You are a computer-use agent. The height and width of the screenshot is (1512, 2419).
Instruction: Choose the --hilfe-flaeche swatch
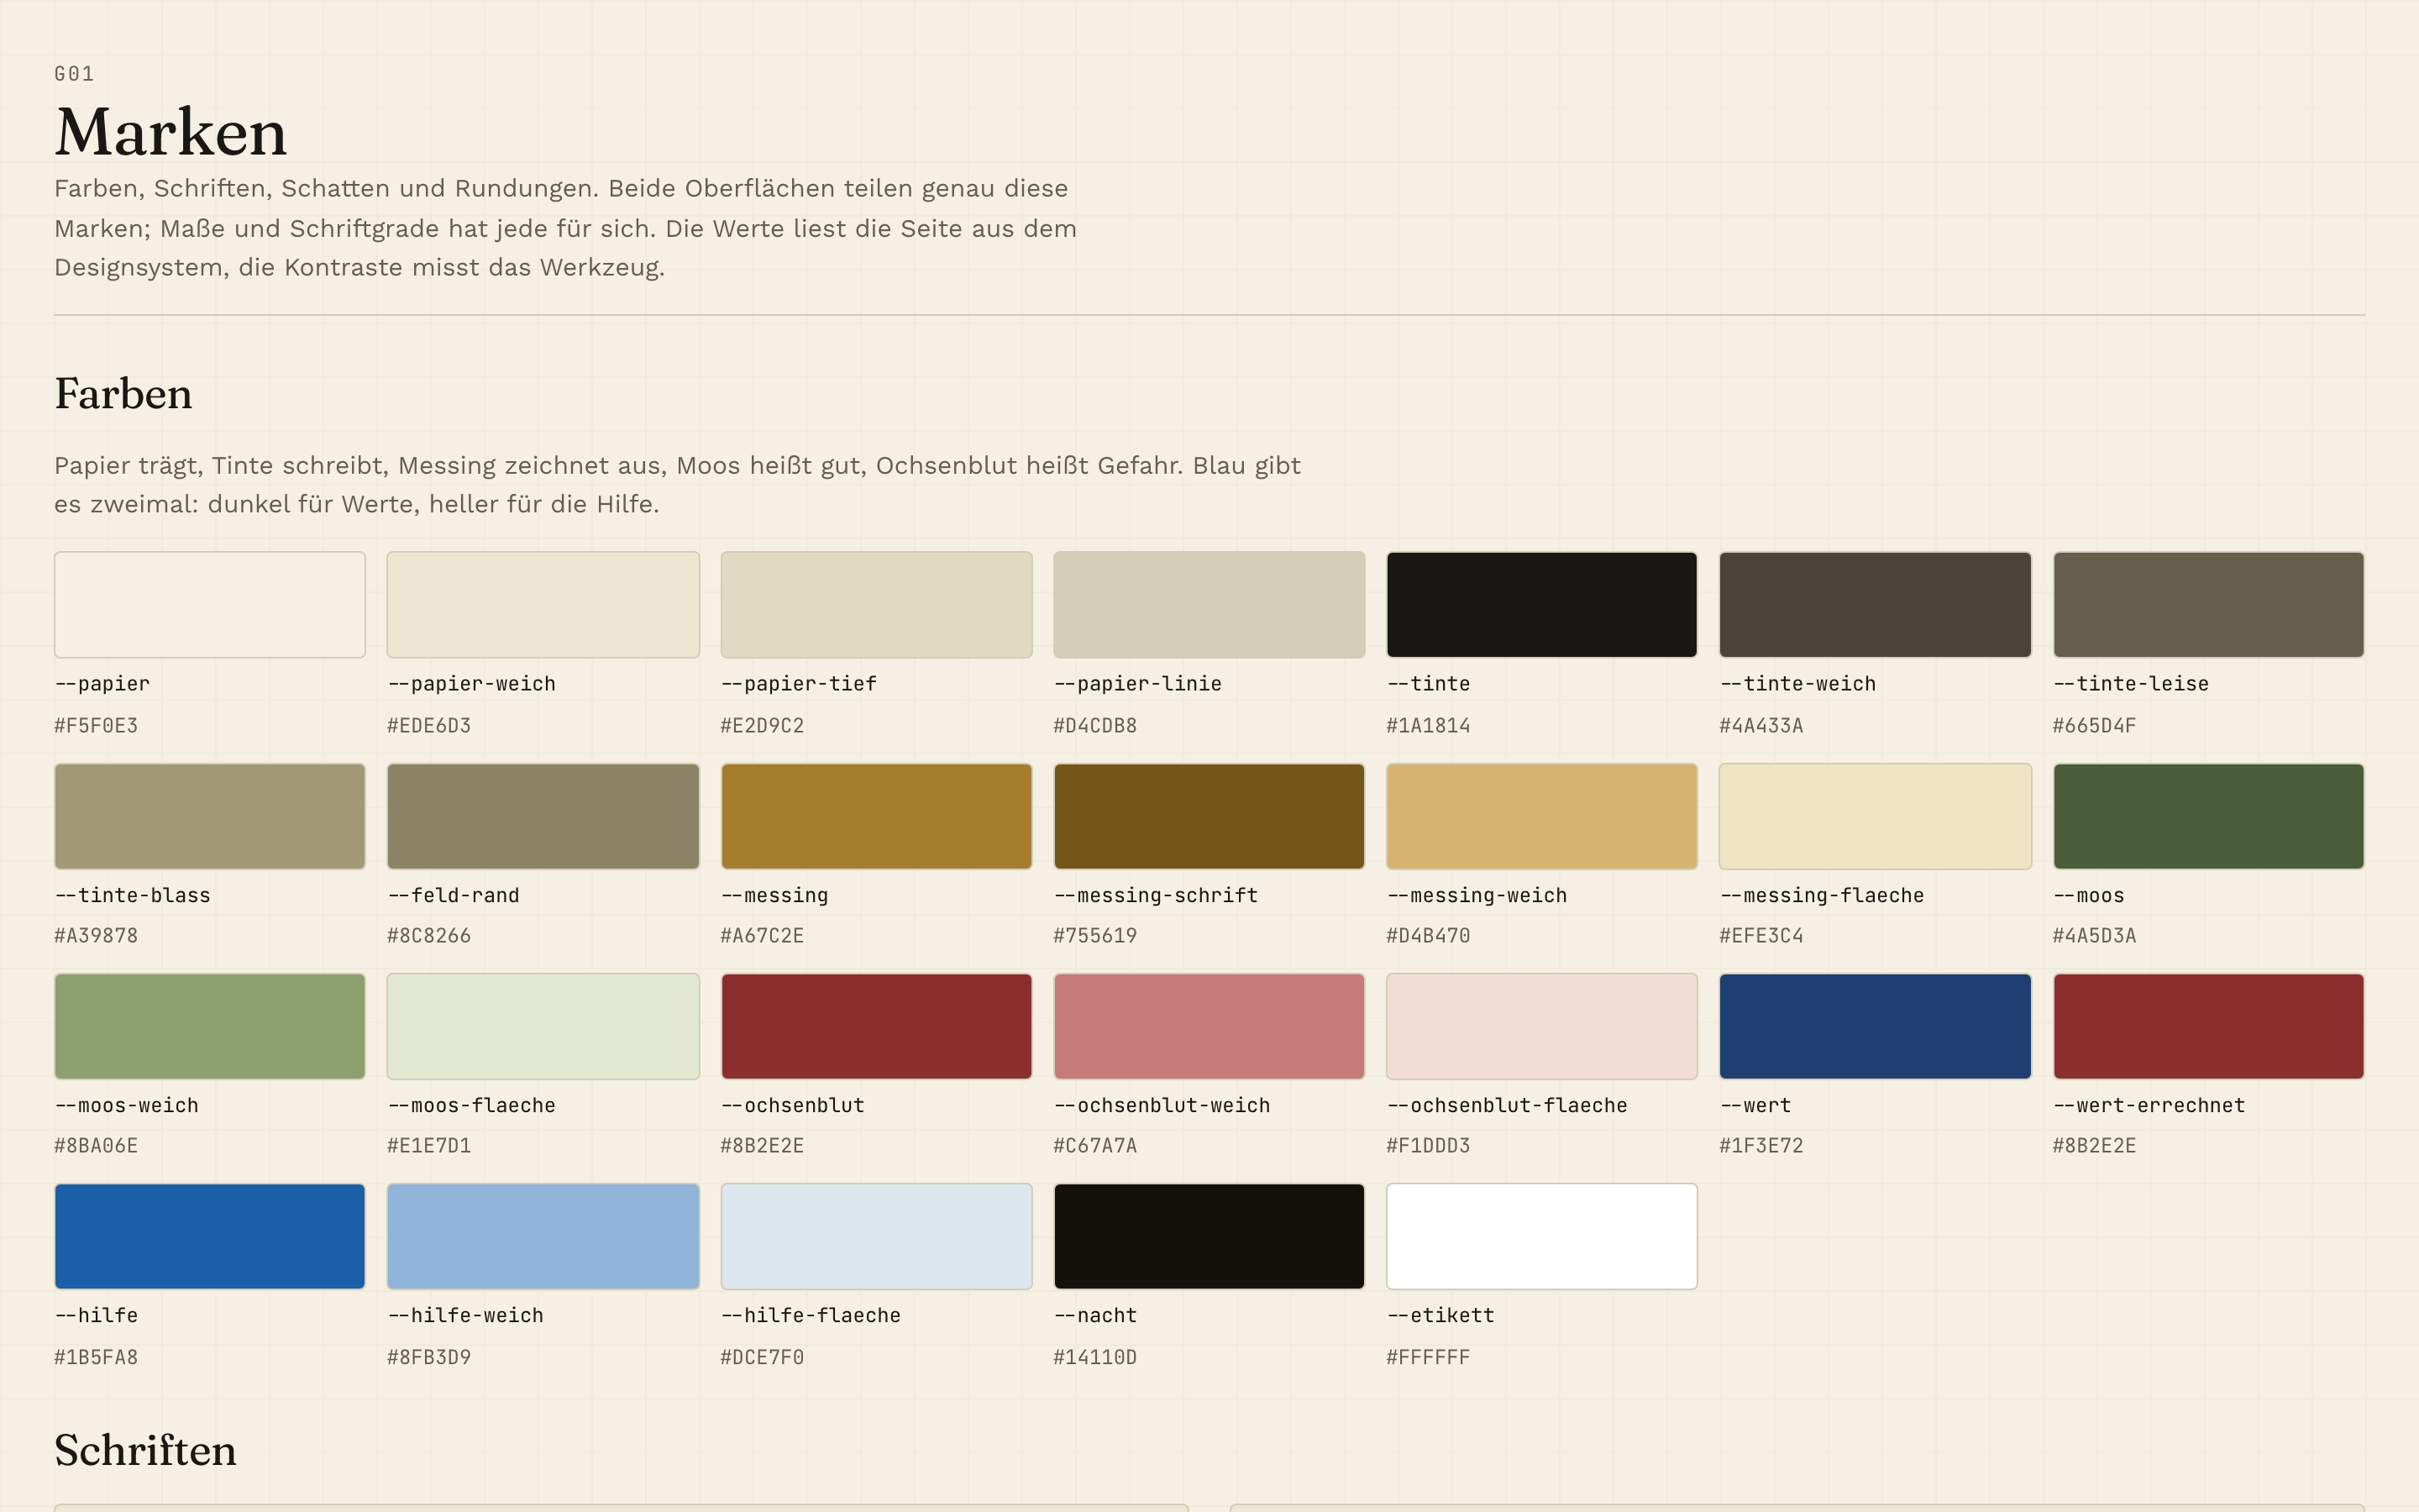tap(877, 1236)
